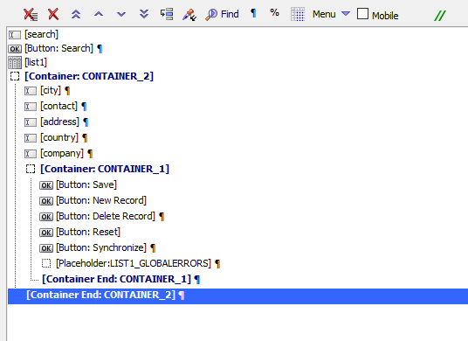Click the green double slash comment icon

click(440, 16)
